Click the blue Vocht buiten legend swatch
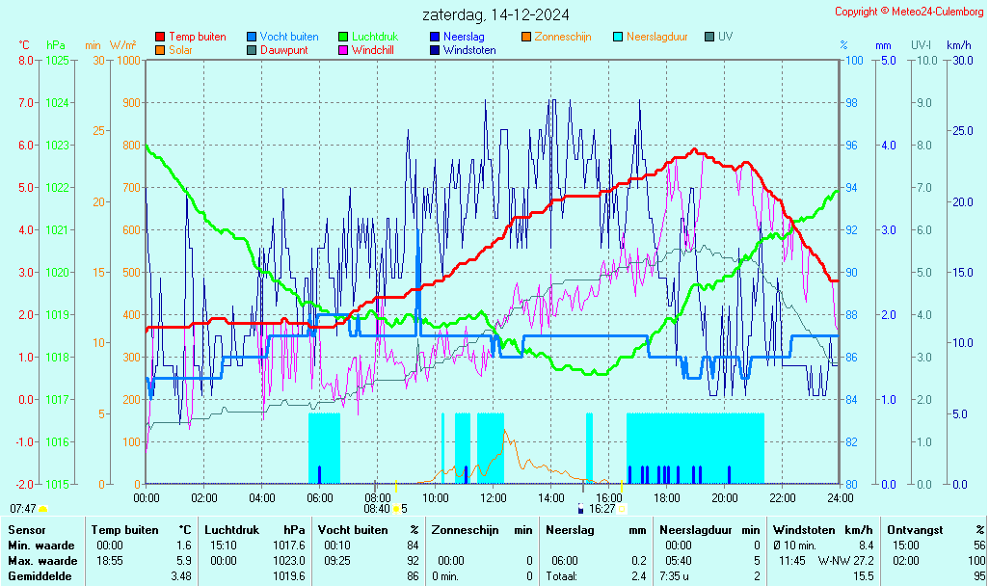This screenshot has width=989, height=586. click(x=252, y=37)
